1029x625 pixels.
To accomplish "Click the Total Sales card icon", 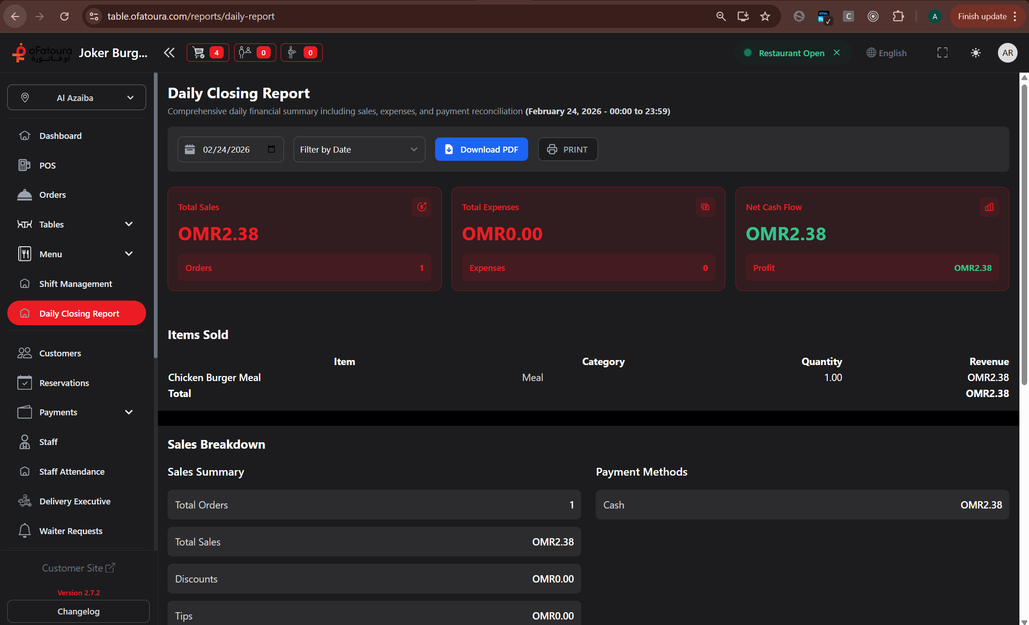I will 421,207.
